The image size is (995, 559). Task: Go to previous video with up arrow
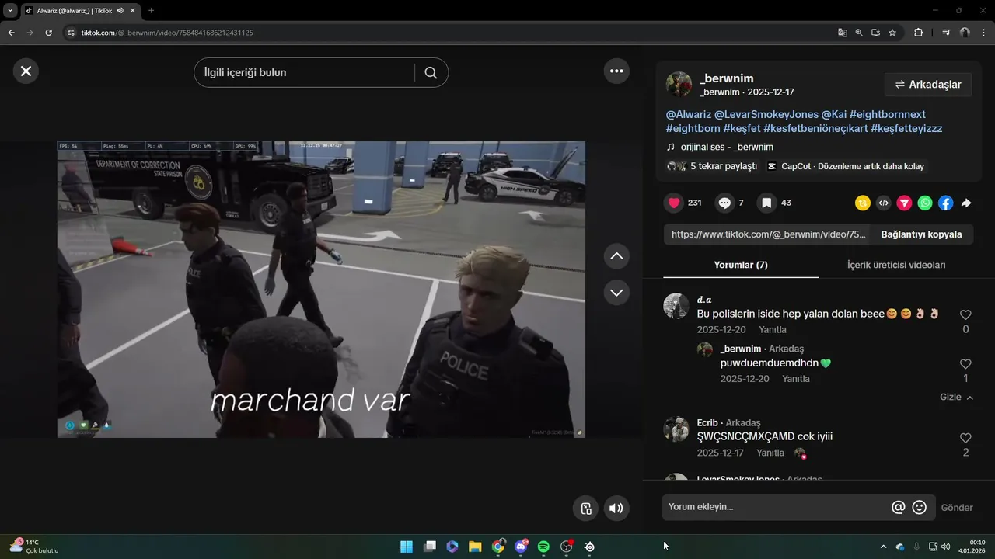coord(616,255)
